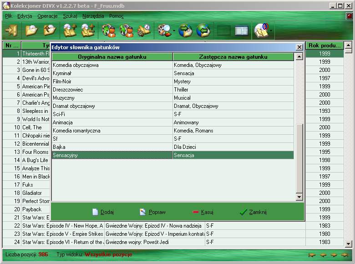Click genre list scrollbar up arrow

(x=299, y=57)
